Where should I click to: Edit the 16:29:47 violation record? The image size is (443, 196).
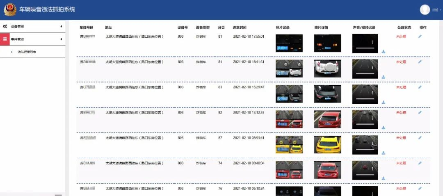(x=420, y=87)
